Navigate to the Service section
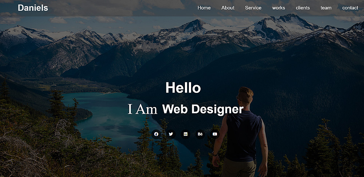The height and width of the screenshot is (177, 364). pyautogui.click(x=253, y=8)
